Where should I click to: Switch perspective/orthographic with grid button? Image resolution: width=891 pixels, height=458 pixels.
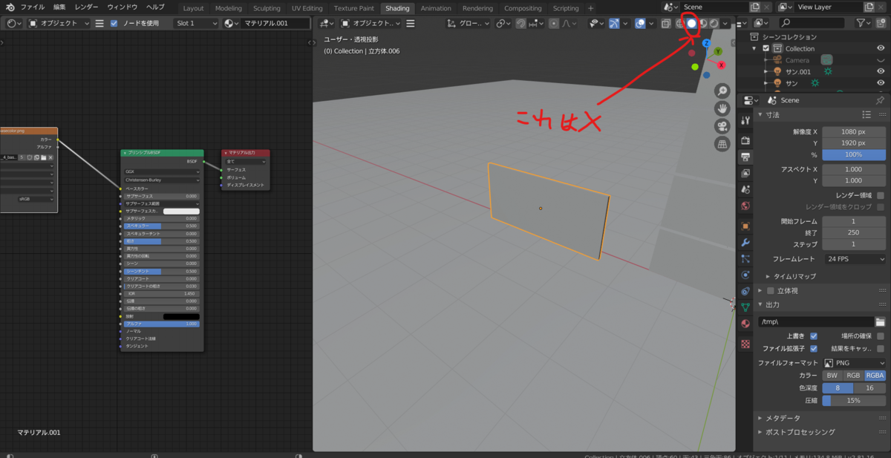point(722,144)
